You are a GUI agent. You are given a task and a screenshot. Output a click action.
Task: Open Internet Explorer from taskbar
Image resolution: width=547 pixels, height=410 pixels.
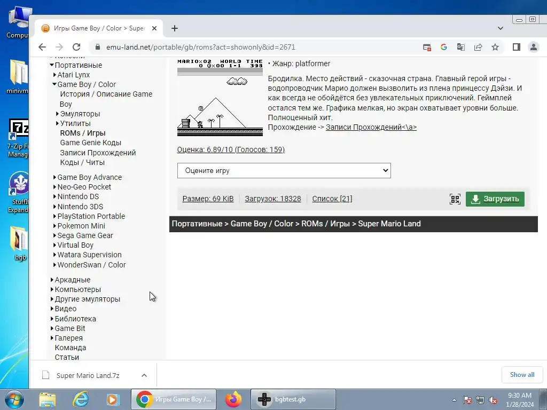(x=81, y=399)
